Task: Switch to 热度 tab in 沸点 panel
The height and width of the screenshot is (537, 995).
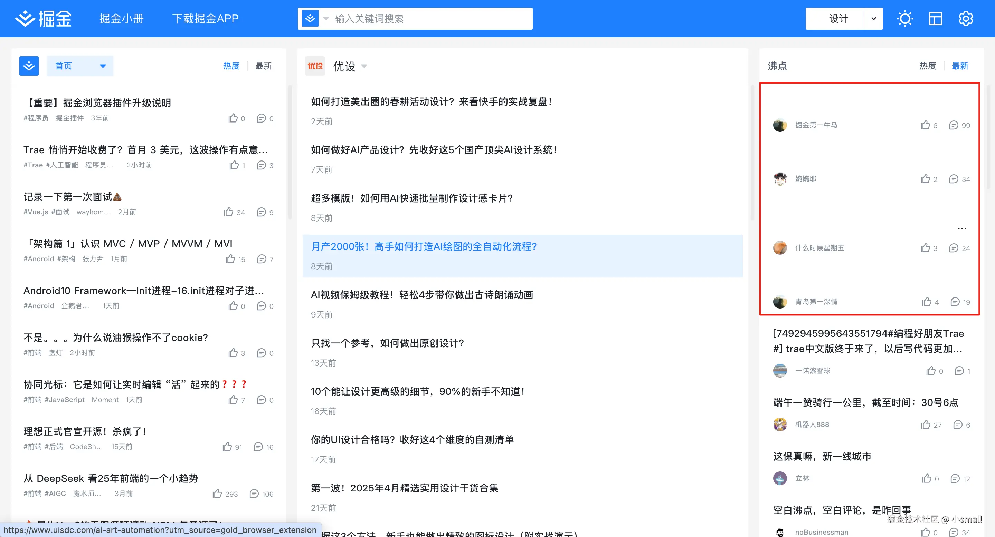Action: pyautogui.click(x=927, y=66)
